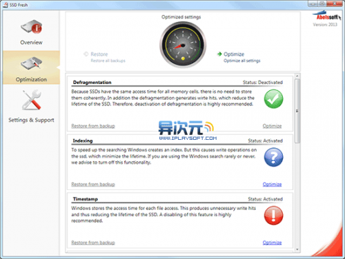The image size is (345, 259).
Task: Click the blue question mark Indexing icon
Action: (273, 157)
